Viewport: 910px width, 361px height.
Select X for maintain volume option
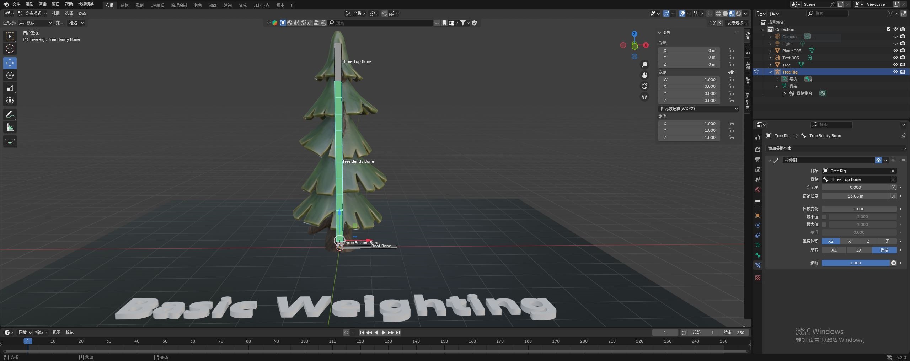[x=849, y=241]
